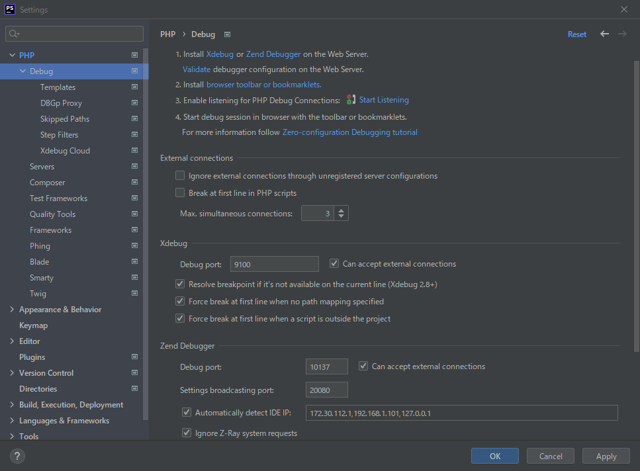Click the Xdebug Debug port field
The width and height of the screenshot is (640, 471).
(274, 264)
